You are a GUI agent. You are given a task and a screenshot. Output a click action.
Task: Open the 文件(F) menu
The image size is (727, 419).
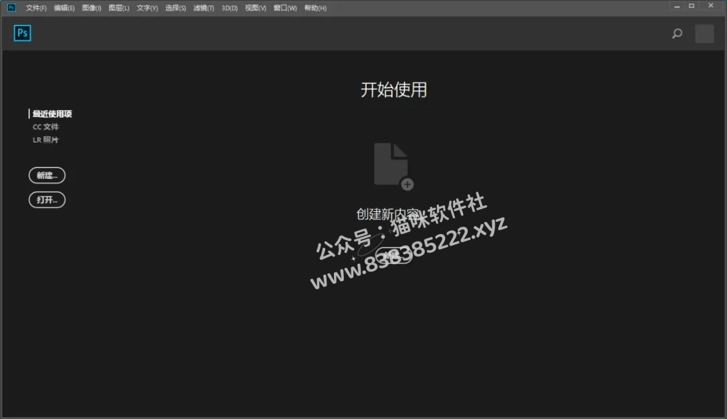click(x=36, y=8)
